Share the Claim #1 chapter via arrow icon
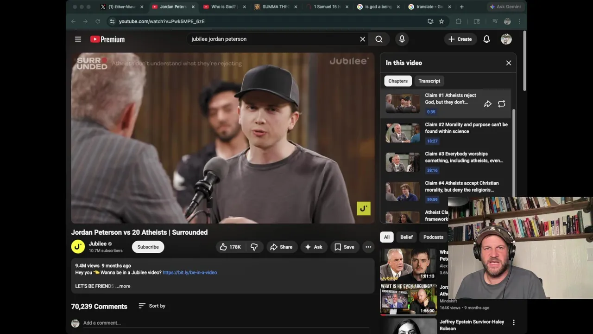The width and height of the screenshot is (593, 334). (x=488, y=104)
